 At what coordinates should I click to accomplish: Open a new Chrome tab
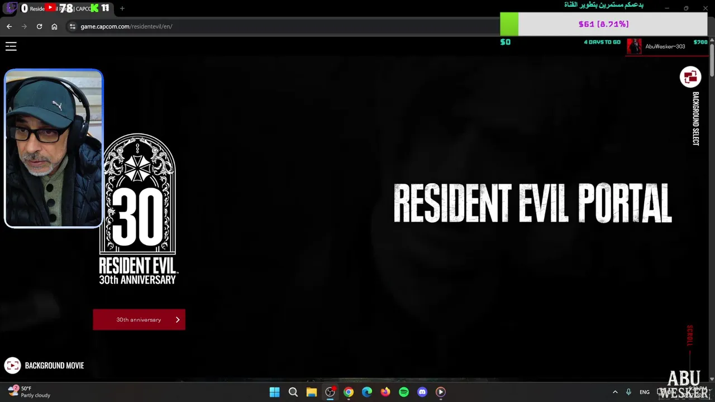[122, 8]
